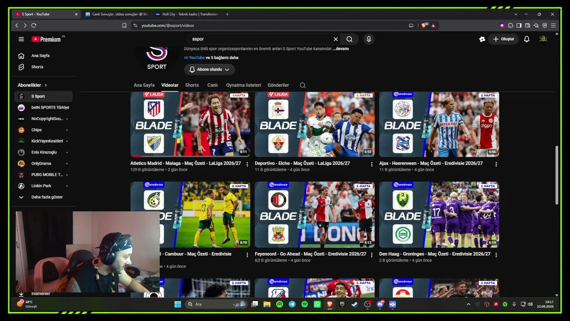Launch WhatsApp from the taskbar
The image size is (570, 321).
pos(317,304)
